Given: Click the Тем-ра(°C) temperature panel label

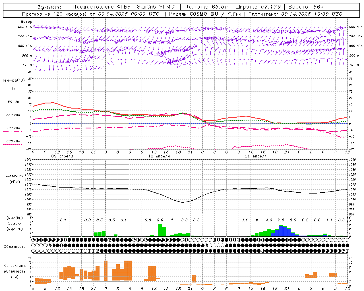Looking at the screenshot, I should (x=13, y=80).
